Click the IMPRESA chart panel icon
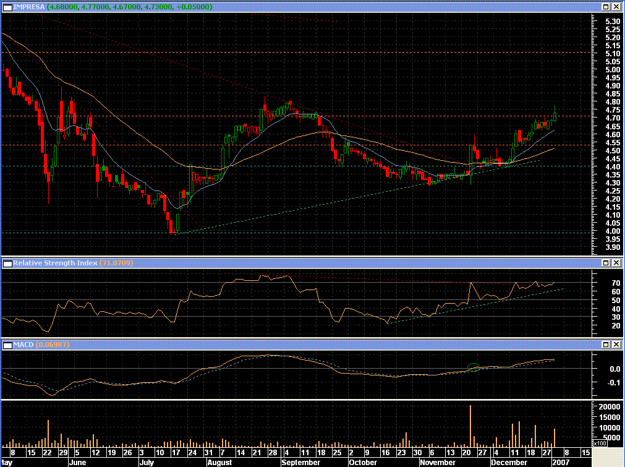This screenshot has width=625, height=467. click(6, 6)
